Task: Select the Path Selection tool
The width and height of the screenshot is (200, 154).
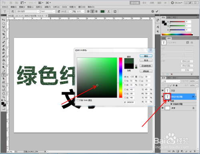Action: coord(4,79)
